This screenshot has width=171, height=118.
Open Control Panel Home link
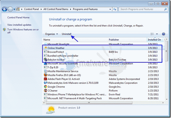(18, 18)
